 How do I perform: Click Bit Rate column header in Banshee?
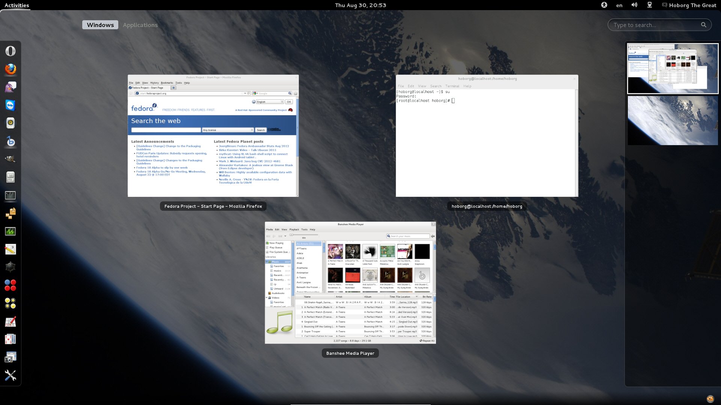[x=427, y=297]
